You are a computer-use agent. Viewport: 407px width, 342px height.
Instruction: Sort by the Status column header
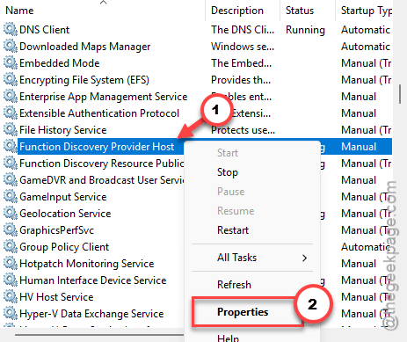(x=300, y=11)
